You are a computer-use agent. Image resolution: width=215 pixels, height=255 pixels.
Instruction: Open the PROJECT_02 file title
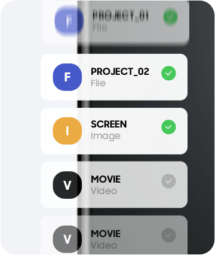click(x=120, y=71)
